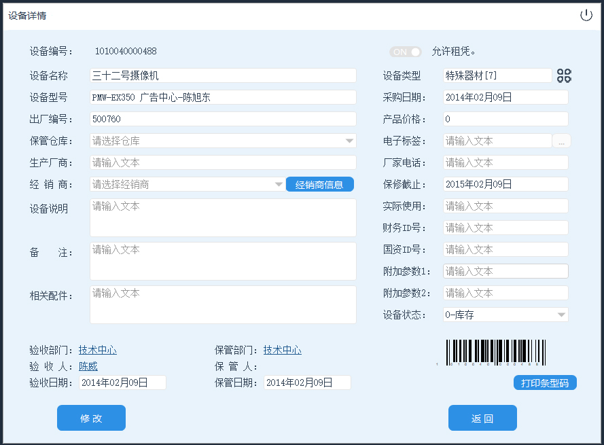Click the power icon in title bar
Viewport: 604px width, 445px height.
tap(586, 16)
